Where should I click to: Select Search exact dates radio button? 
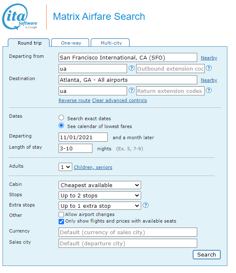click(61, 118)
